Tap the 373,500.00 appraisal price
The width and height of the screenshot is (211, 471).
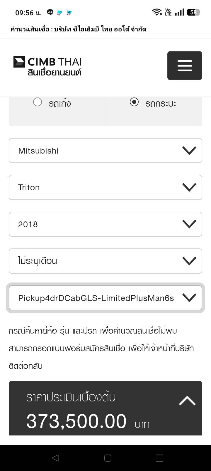click(76, 421)
